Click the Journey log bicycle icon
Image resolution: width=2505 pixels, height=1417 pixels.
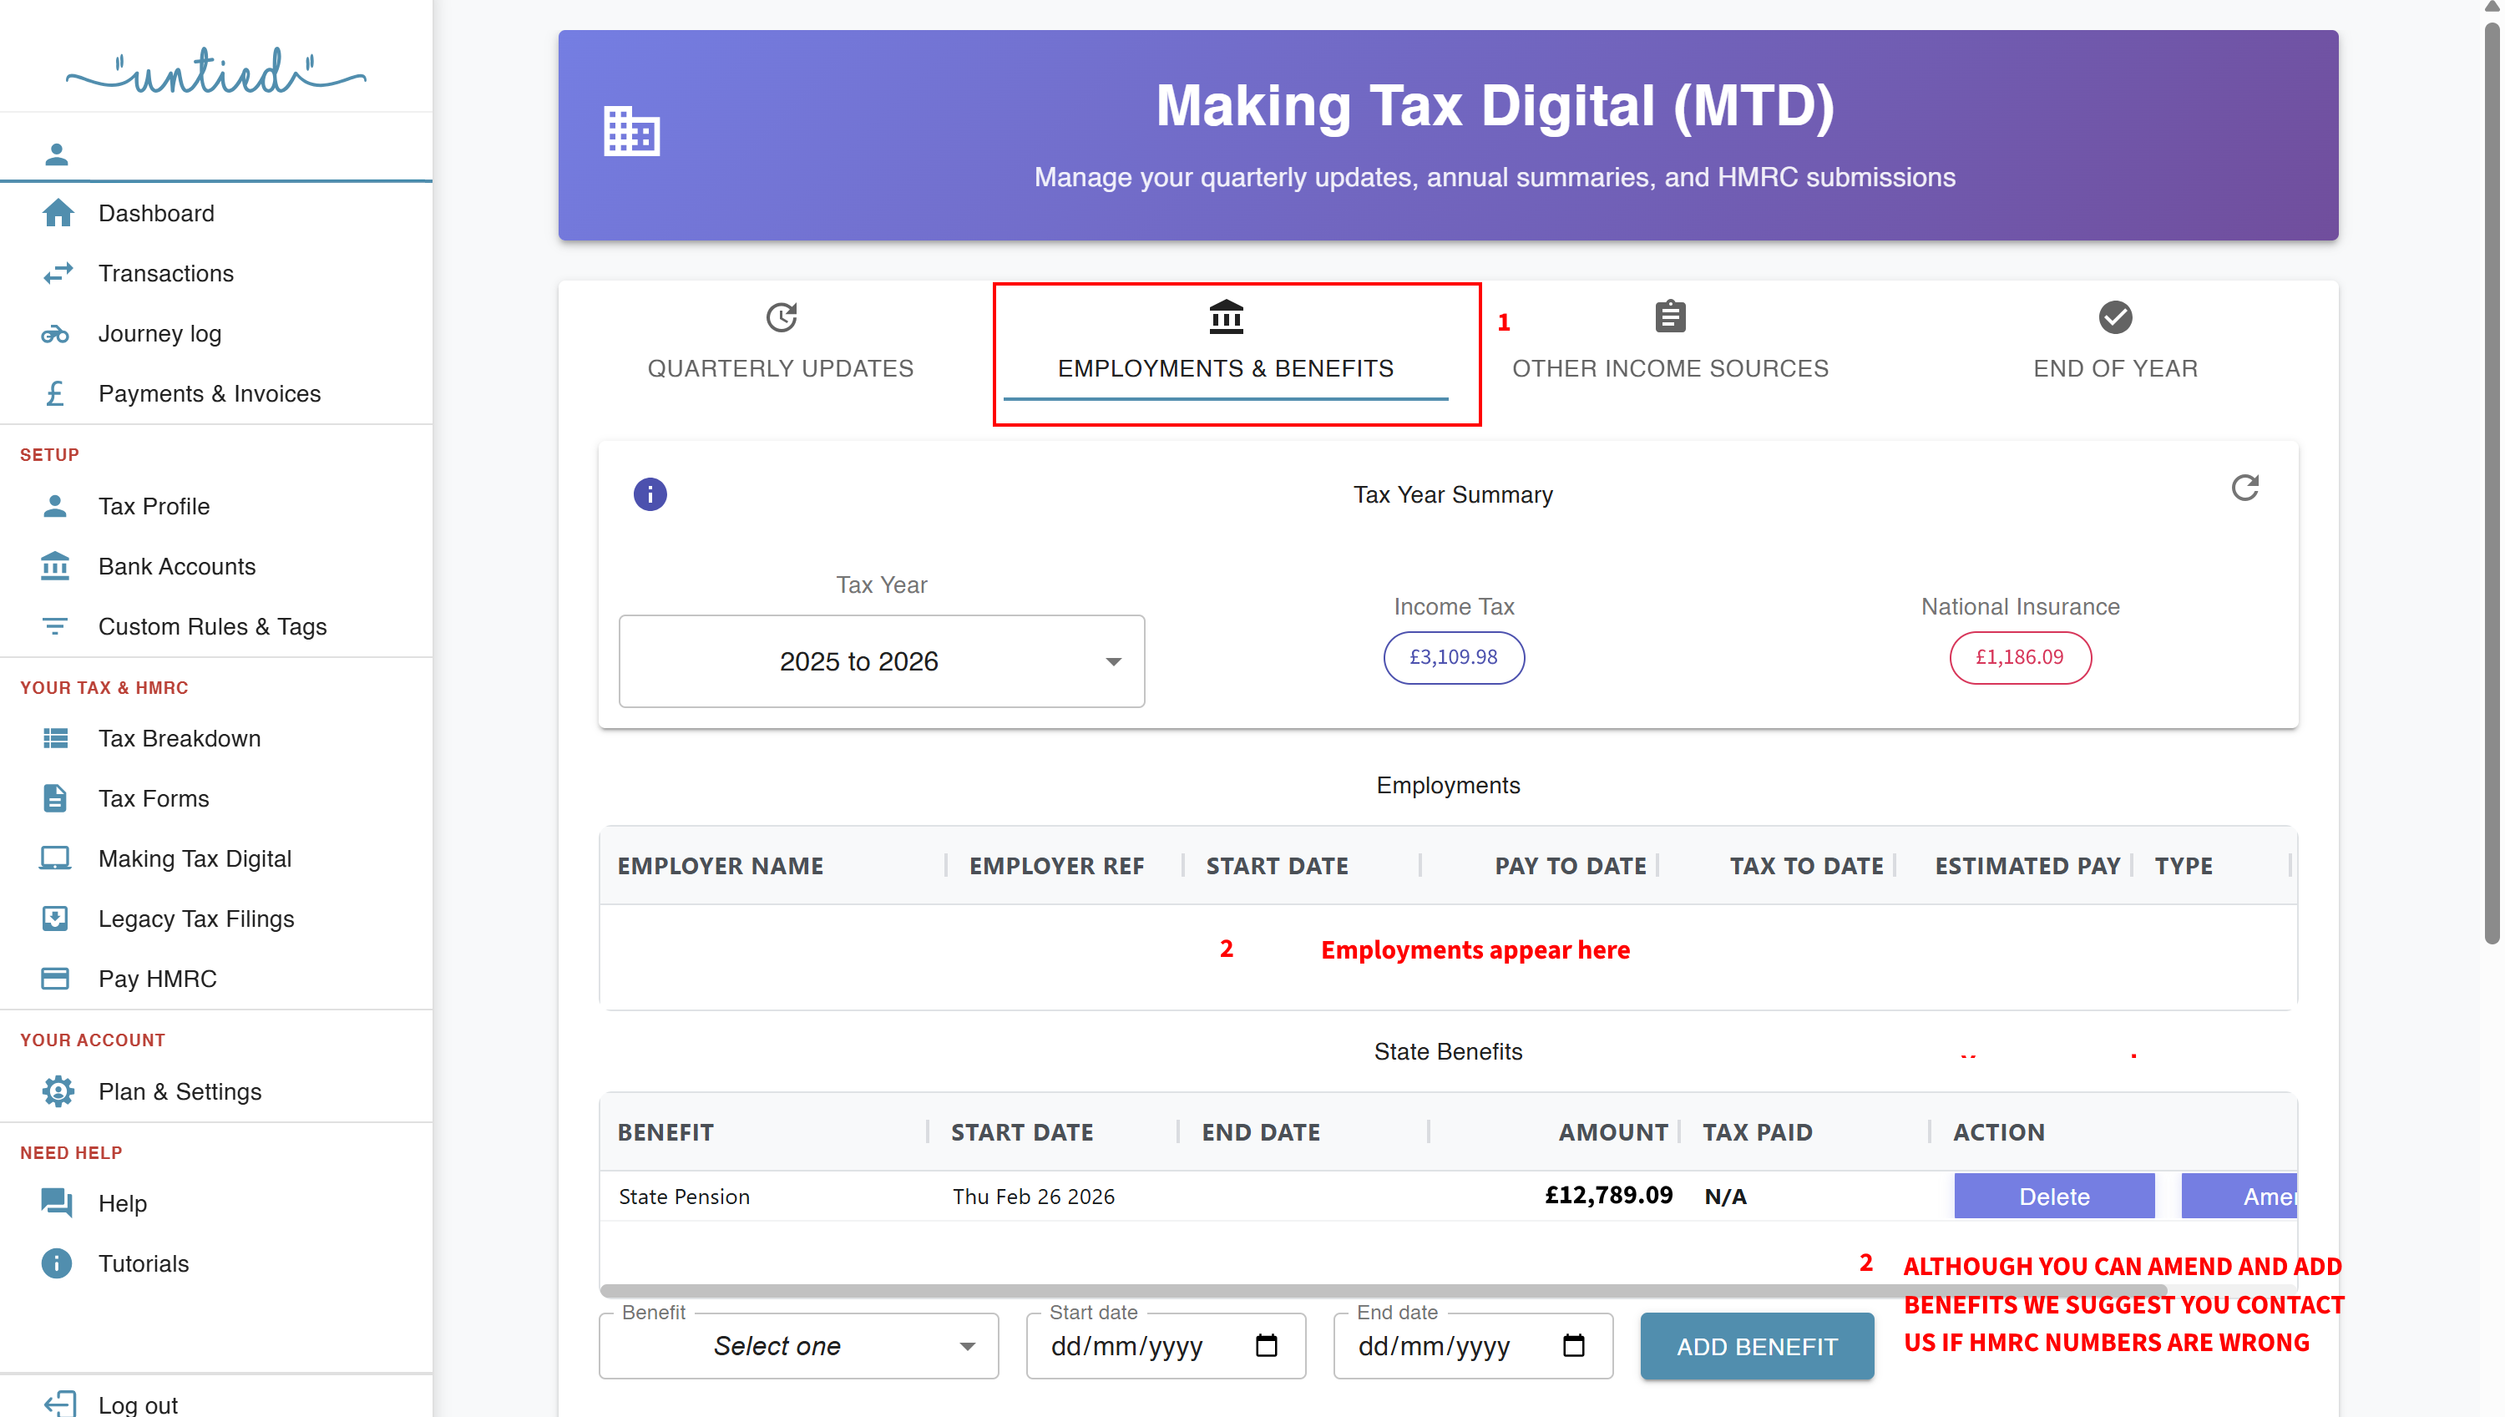point(55,334)
